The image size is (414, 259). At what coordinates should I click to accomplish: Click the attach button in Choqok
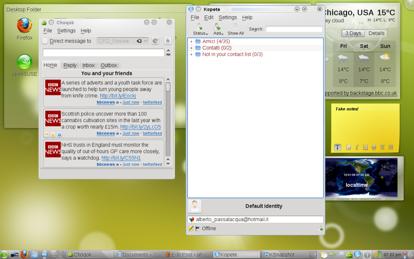(167, 41)
